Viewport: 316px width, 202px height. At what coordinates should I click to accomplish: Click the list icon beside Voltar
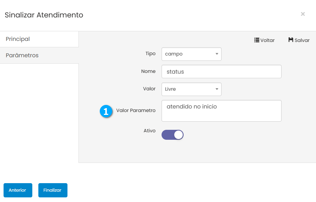point(257,40)
